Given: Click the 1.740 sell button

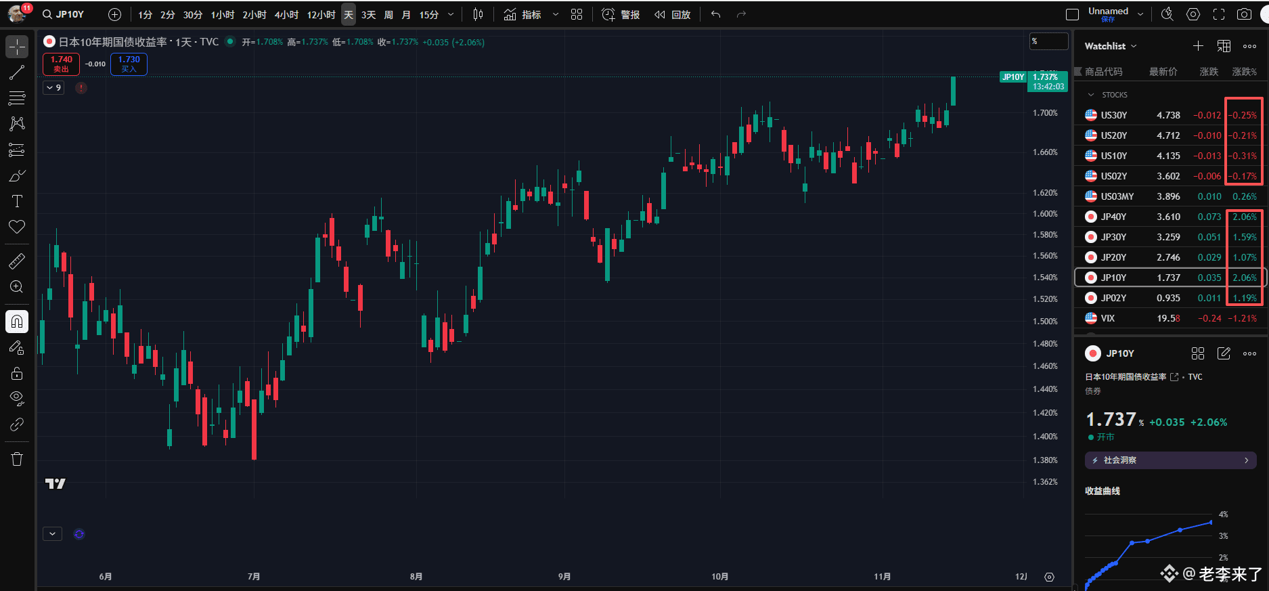Looking at the screenshot, I should [x=62, y=64].
